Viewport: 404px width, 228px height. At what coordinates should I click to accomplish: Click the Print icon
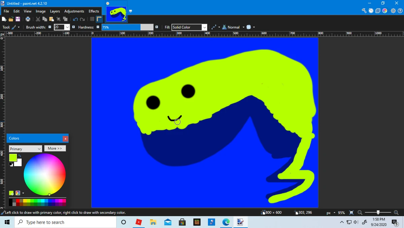(x=28, y=19)
